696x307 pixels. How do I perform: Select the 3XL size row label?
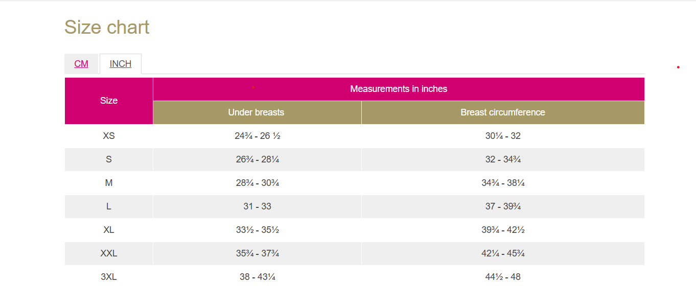(109, 277)
